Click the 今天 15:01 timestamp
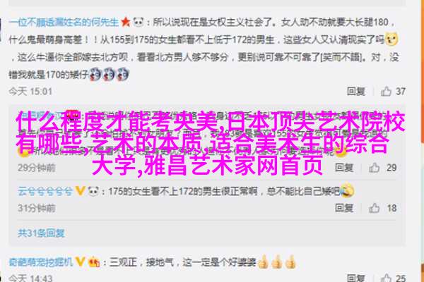 30,92
